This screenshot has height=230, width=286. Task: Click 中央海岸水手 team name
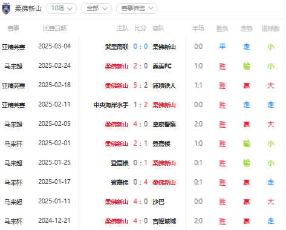111,105
